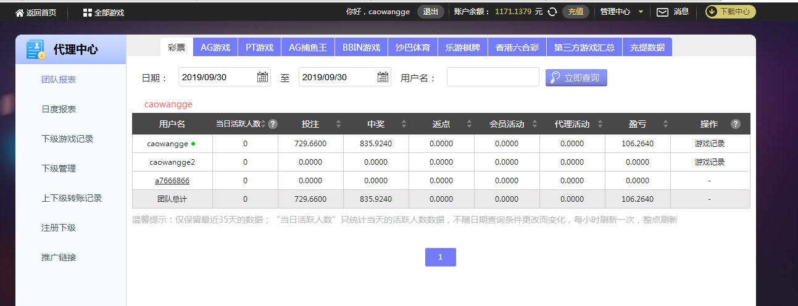The image size is (798, 306).
Task: Refresh the account balance icon
Action: tap(552, 12)
